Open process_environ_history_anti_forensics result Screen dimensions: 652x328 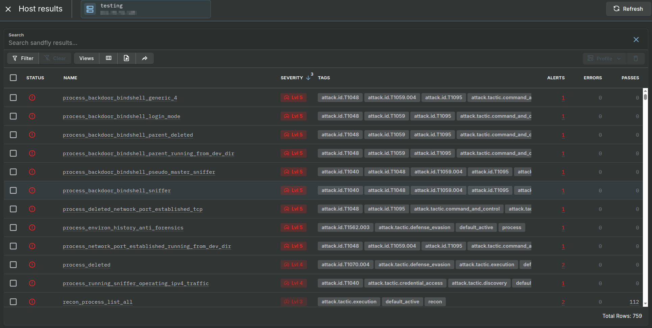tap(123, 228)
